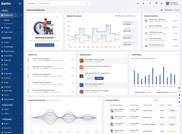Open the Kanban Board sidebar item
The height and width of the screenshot is (134, 182).
[x=9, y=51]
